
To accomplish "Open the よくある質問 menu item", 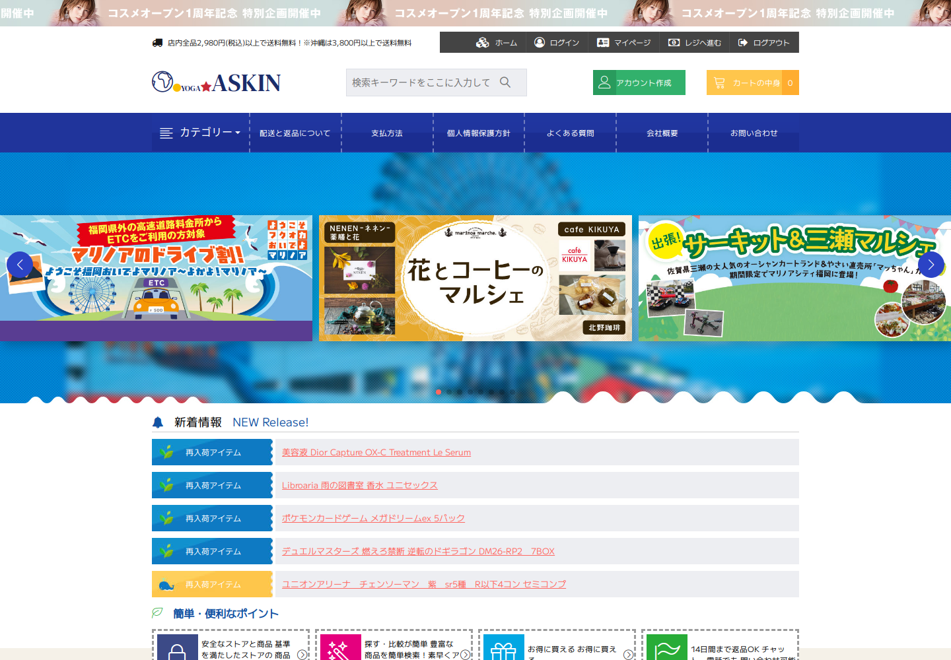I will (571, 133).
